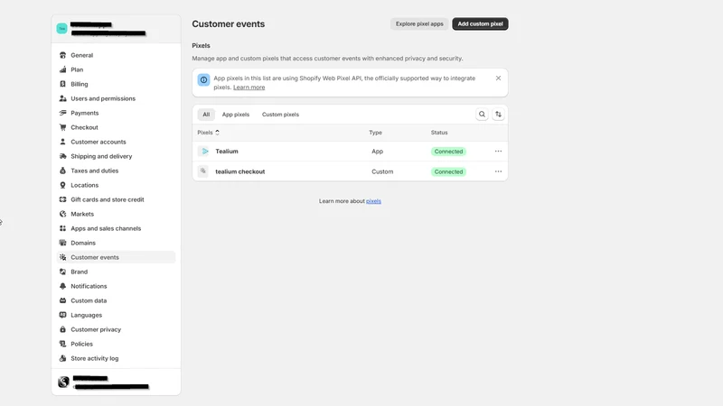Open more actions for Tealium row

pos(498,151)
